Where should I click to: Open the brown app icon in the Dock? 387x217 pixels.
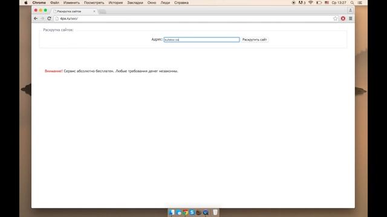point(199,212)
